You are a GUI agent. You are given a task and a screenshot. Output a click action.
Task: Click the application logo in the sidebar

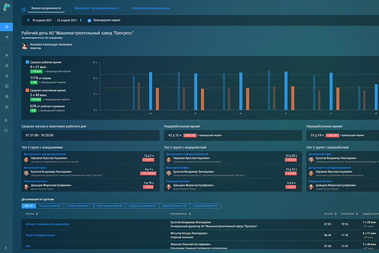pos(7,7)
